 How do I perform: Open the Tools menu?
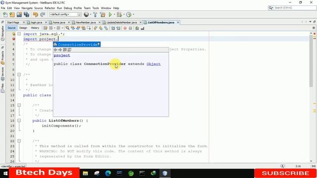coord(96,8)
